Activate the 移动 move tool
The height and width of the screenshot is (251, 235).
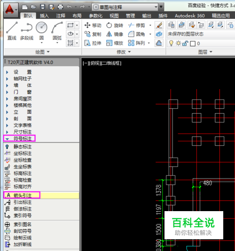click(93, 25)
